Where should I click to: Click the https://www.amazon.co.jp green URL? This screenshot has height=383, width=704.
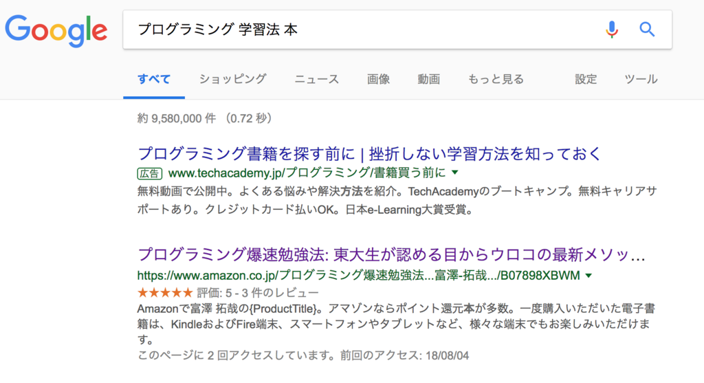(358, 275)
